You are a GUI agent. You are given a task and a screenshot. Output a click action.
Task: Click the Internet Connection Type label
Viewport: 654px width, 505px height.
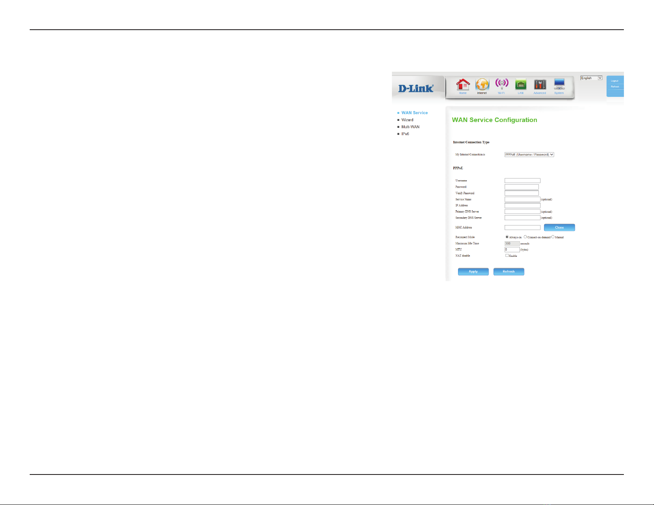coord(471,142)
